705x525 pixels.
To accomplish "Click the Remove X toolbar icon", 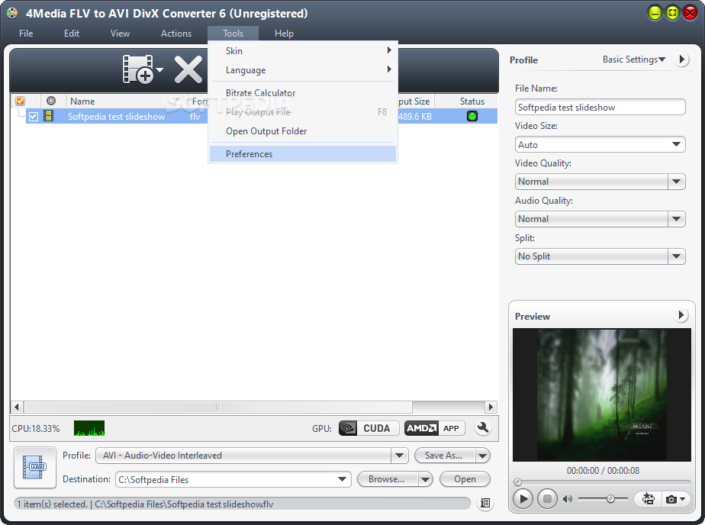I will click(188, 69).
